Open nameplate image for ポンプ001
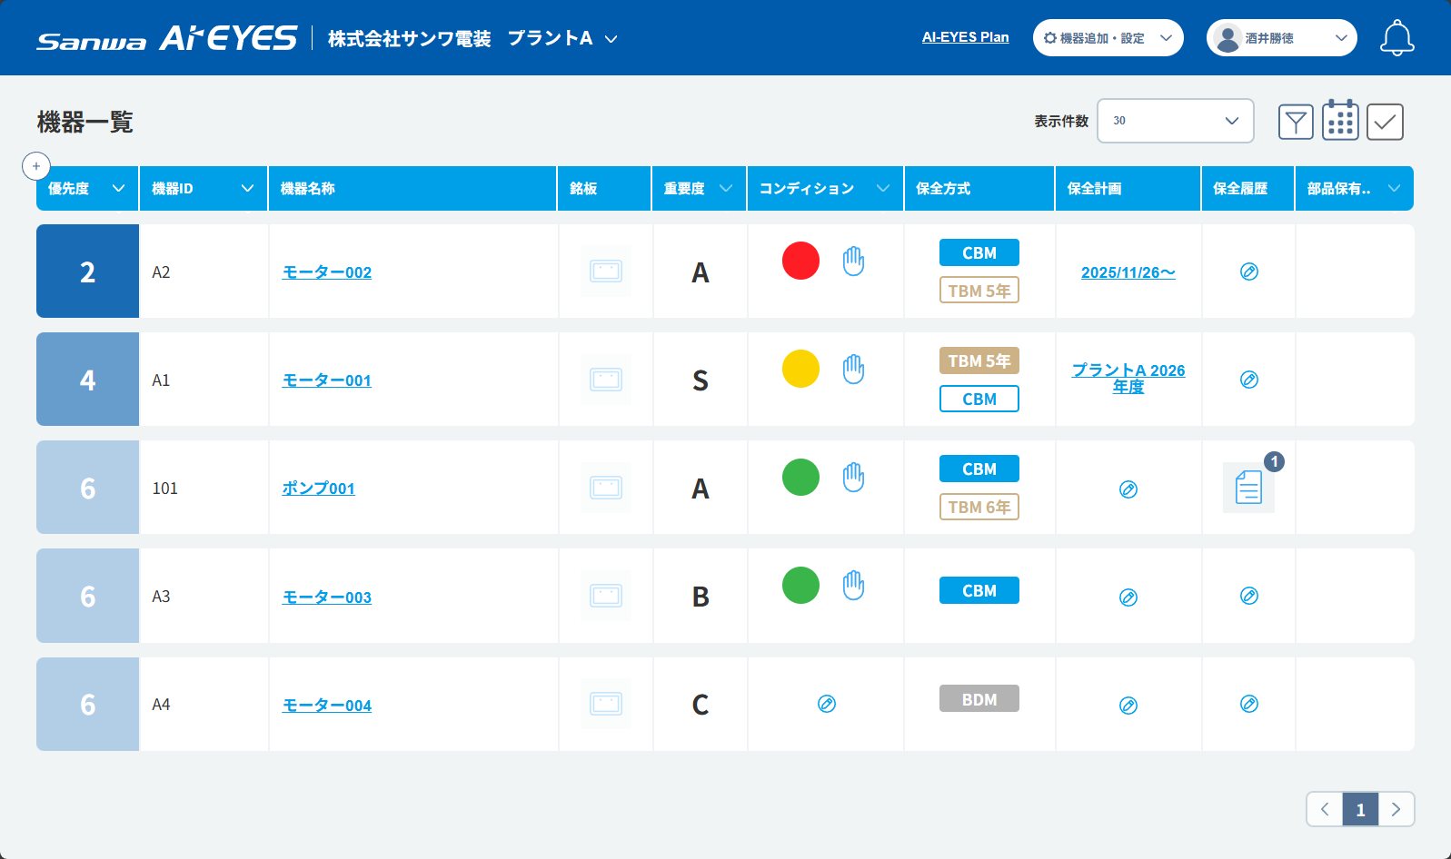 [x=606, y=488]
